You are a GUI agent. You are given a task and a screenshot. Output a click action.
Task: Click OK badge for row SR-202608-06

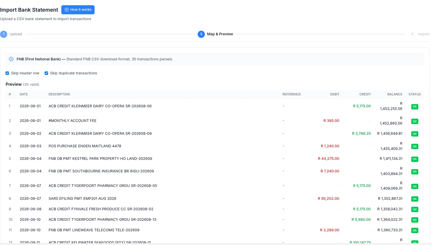click(x=414, y=107)
